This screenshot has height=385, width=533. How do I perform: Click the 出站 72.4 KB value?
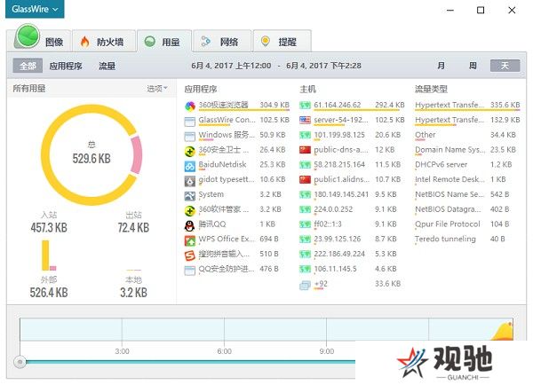coord(133,227)
